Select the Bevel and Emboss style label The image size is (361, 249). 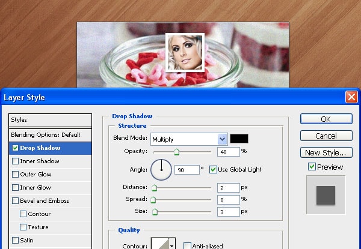pyautogui.click(x=45, y=200)
